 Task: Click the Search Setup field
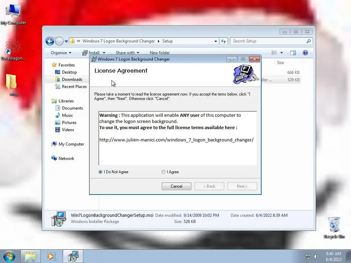tap(269, 41)
